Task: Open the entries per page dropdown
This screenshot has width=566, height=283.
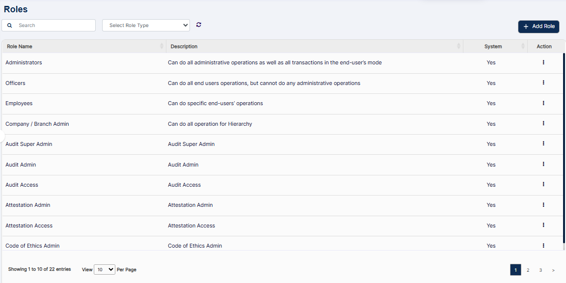Action: point(104,269)
